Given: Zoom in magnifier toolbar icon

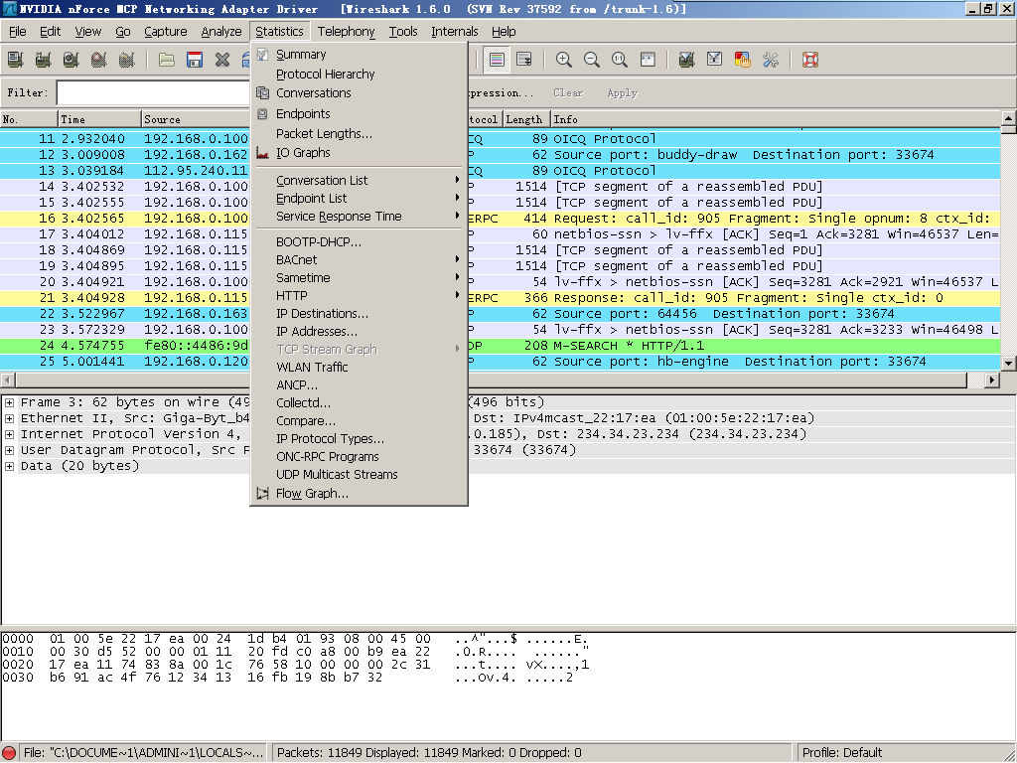Looking at the screenshot, I should coord(564,60).
